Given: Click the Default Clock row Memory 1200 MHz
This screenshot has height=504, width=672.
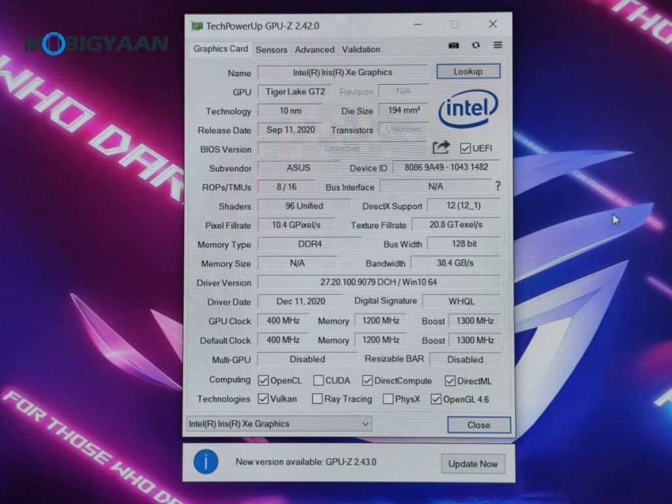Looking at the screenshot, I should pos(381,340).
